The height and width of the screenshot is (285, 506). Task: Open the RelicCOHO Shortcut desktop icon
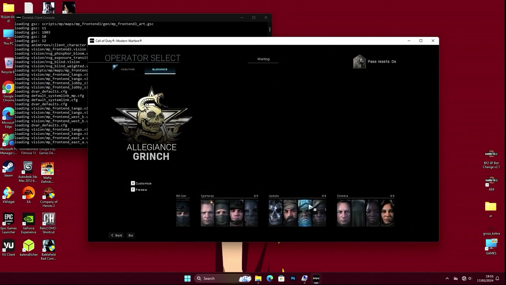(x=49, y=224)
